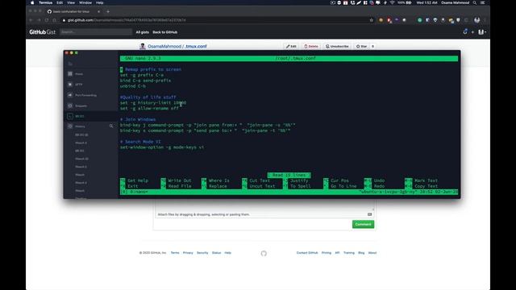Click the browser back arrow
Viewport: 516px width, 290px height.
[x=31, y=20]
